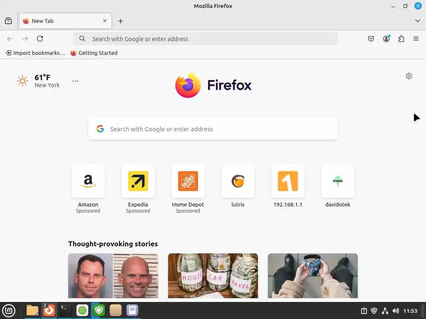Open the Getting Started bookmark
The height and width of the screenshot is (319, 426).
coord(94,53)
